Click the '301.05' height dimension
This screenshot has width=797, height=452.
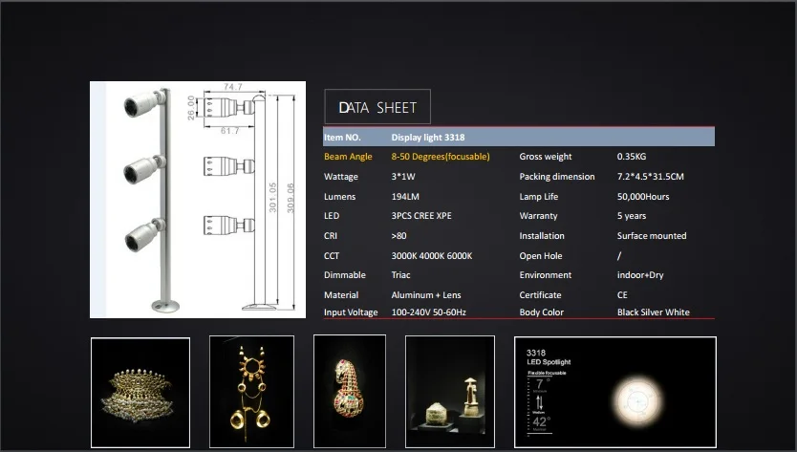[x=273, y=197]
